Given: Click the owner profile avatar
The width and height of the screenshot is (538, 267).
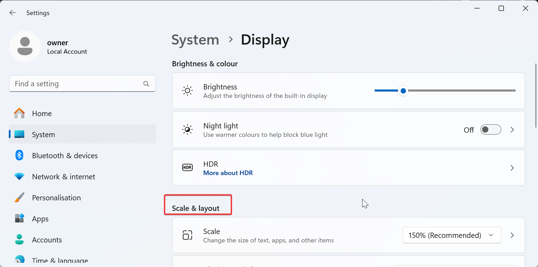Looking at the screenshot, I should pyautogui.click(x=25, y=46).
